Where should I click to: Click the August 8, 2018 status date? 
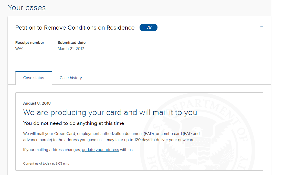(37, 103)
